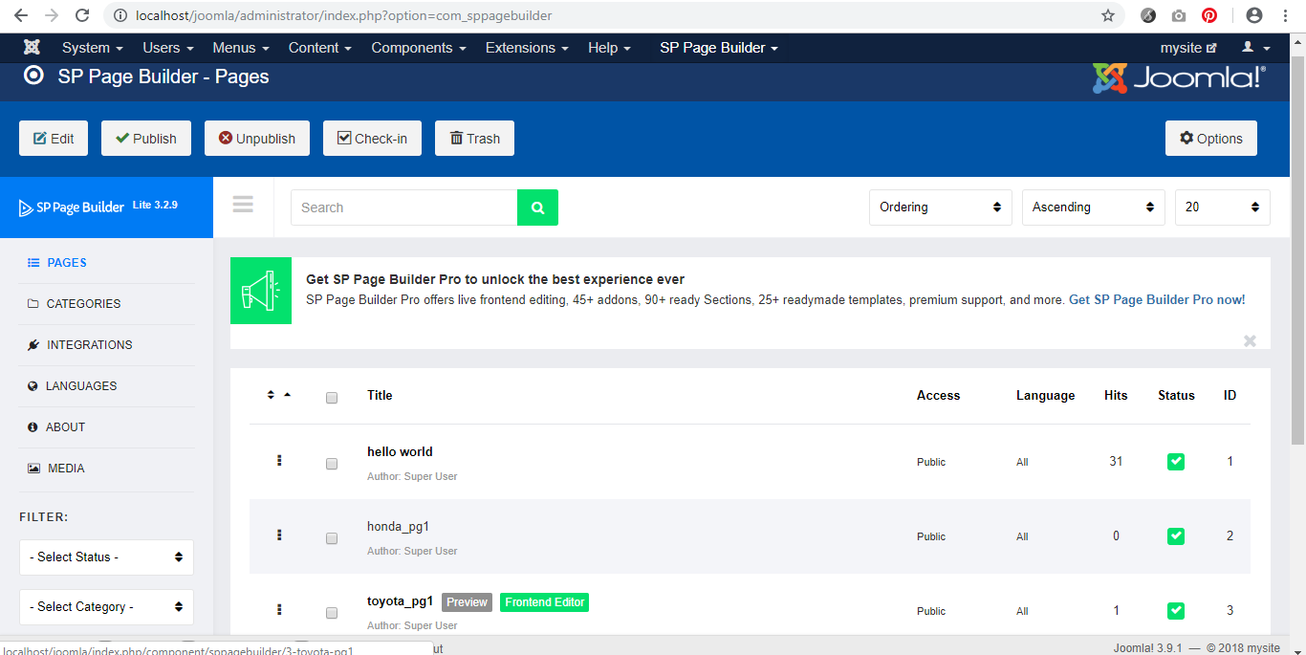The width and height of the screenshot is (1306, 655).
Task: Open the Select Status filter dropdown
Action: (x=106, y=557)
